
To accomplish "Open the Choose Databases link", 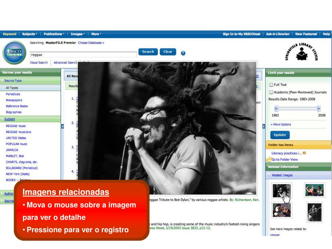I will 91,43.
